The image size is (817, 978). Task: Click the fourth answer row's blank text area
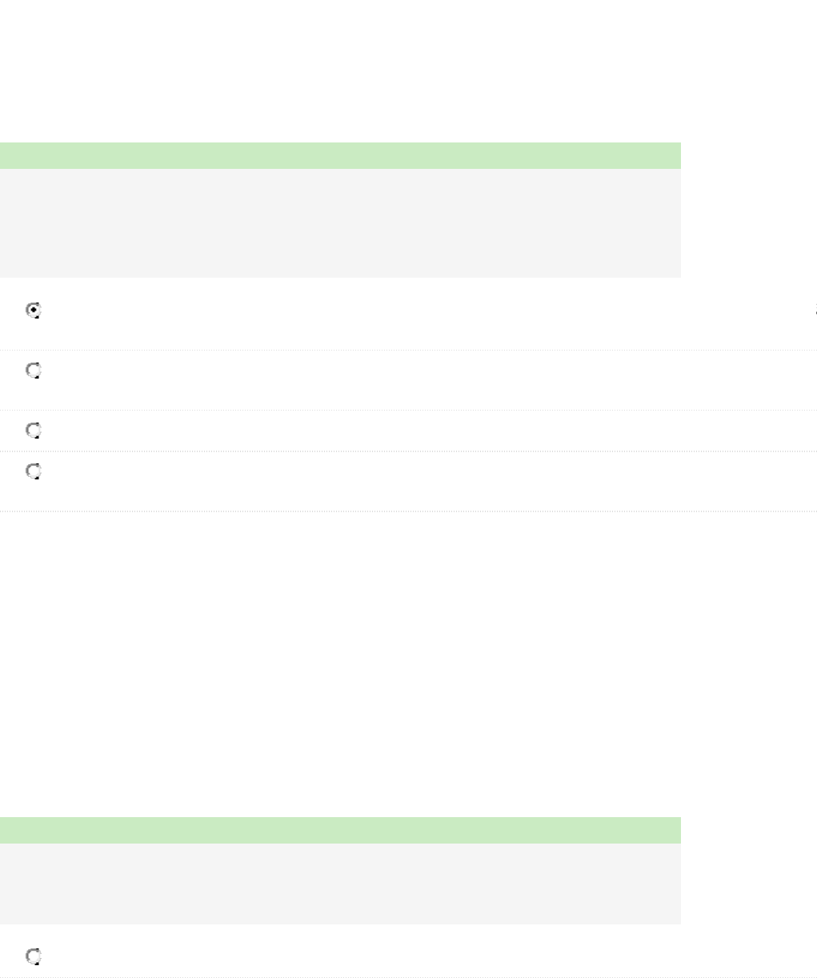coord(400,481)
